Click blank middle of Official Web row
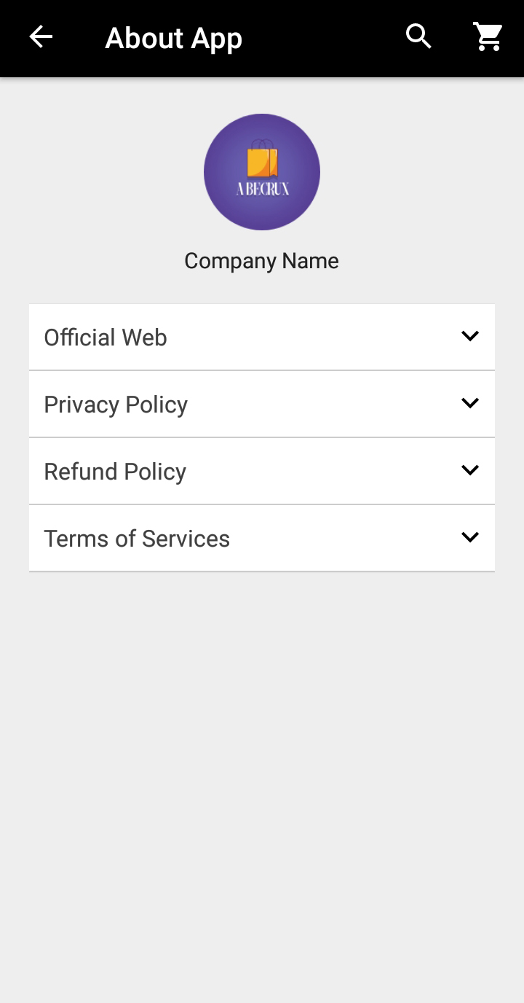The width and height of the screenshot is (524, 1003). tap(313, 337)
